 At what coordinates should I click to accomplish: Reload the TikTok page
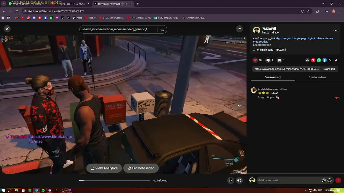click(x=17, y=11)
